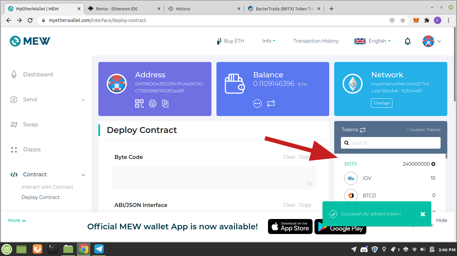Open the volume control in tray
This screenshot has width=457, height=256.
point(423,249)
